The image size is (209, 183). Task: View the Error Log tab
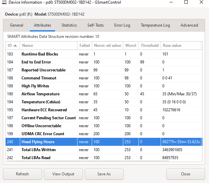122,25
